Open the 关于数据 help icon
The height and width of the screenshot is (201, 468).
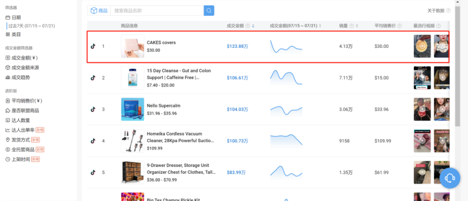[448, 10]
